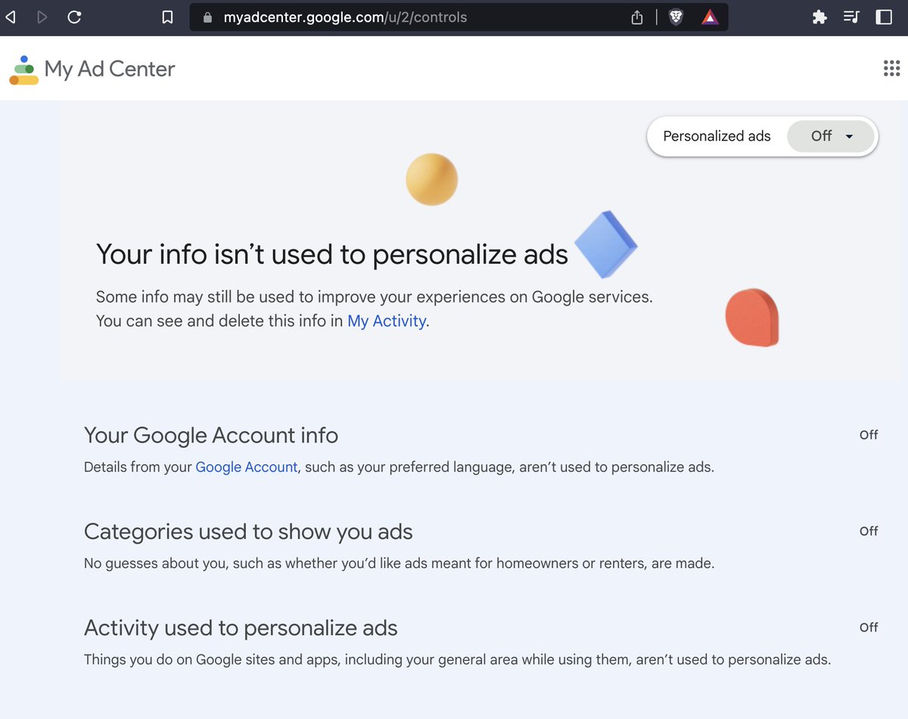Open the My Activity link
Viewport: 908px width, 719px height.
coord(387,321)
